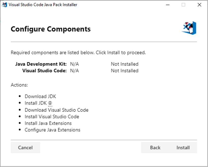Click Not Installed status for Visual Studio Code

point(125,70)
